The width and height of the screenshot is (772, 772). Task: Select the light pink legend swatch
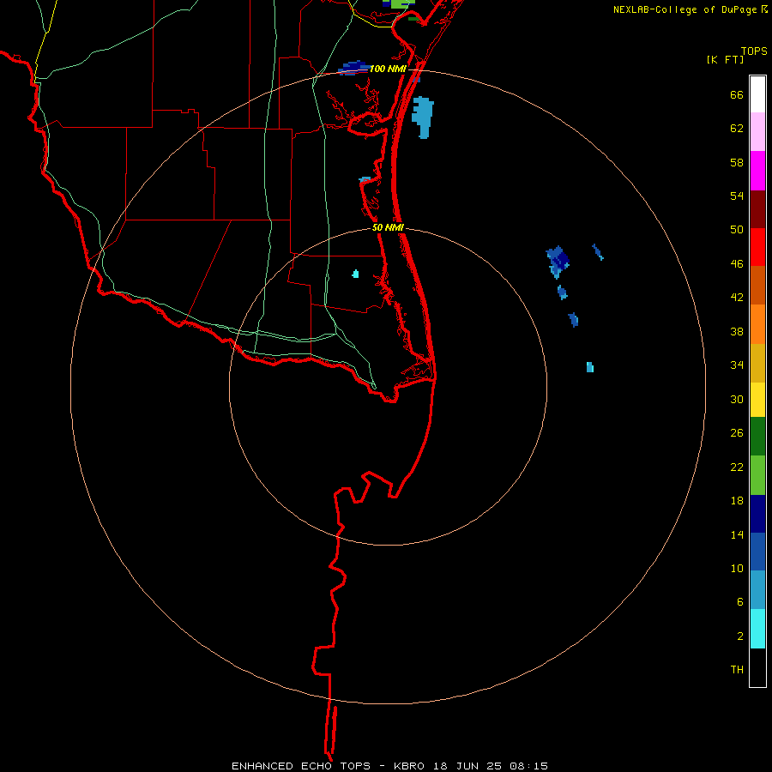tap(757, 131)
